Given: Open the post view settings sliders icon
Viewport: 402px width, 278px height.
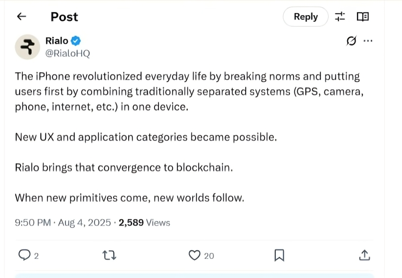Looking at the screenshot, I should pos(340,17).
